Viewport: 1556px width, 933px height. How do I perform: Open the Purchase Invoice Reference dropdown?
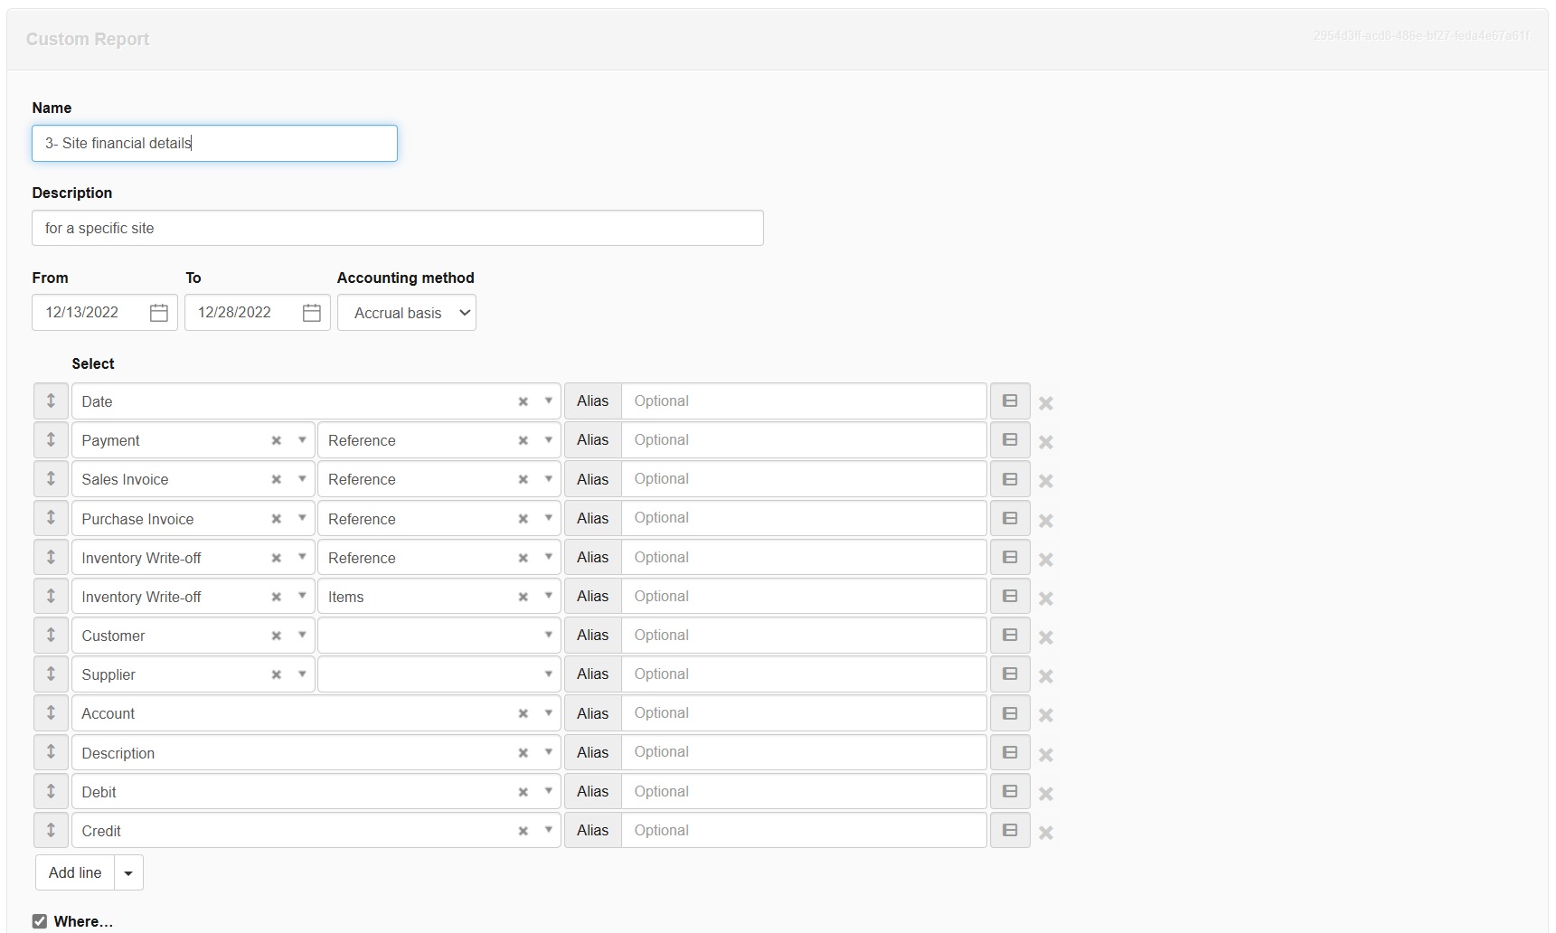point(548,519)
